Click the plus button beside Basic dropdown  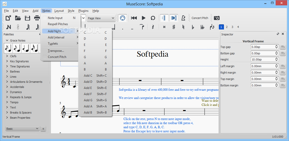pos(43,129)
